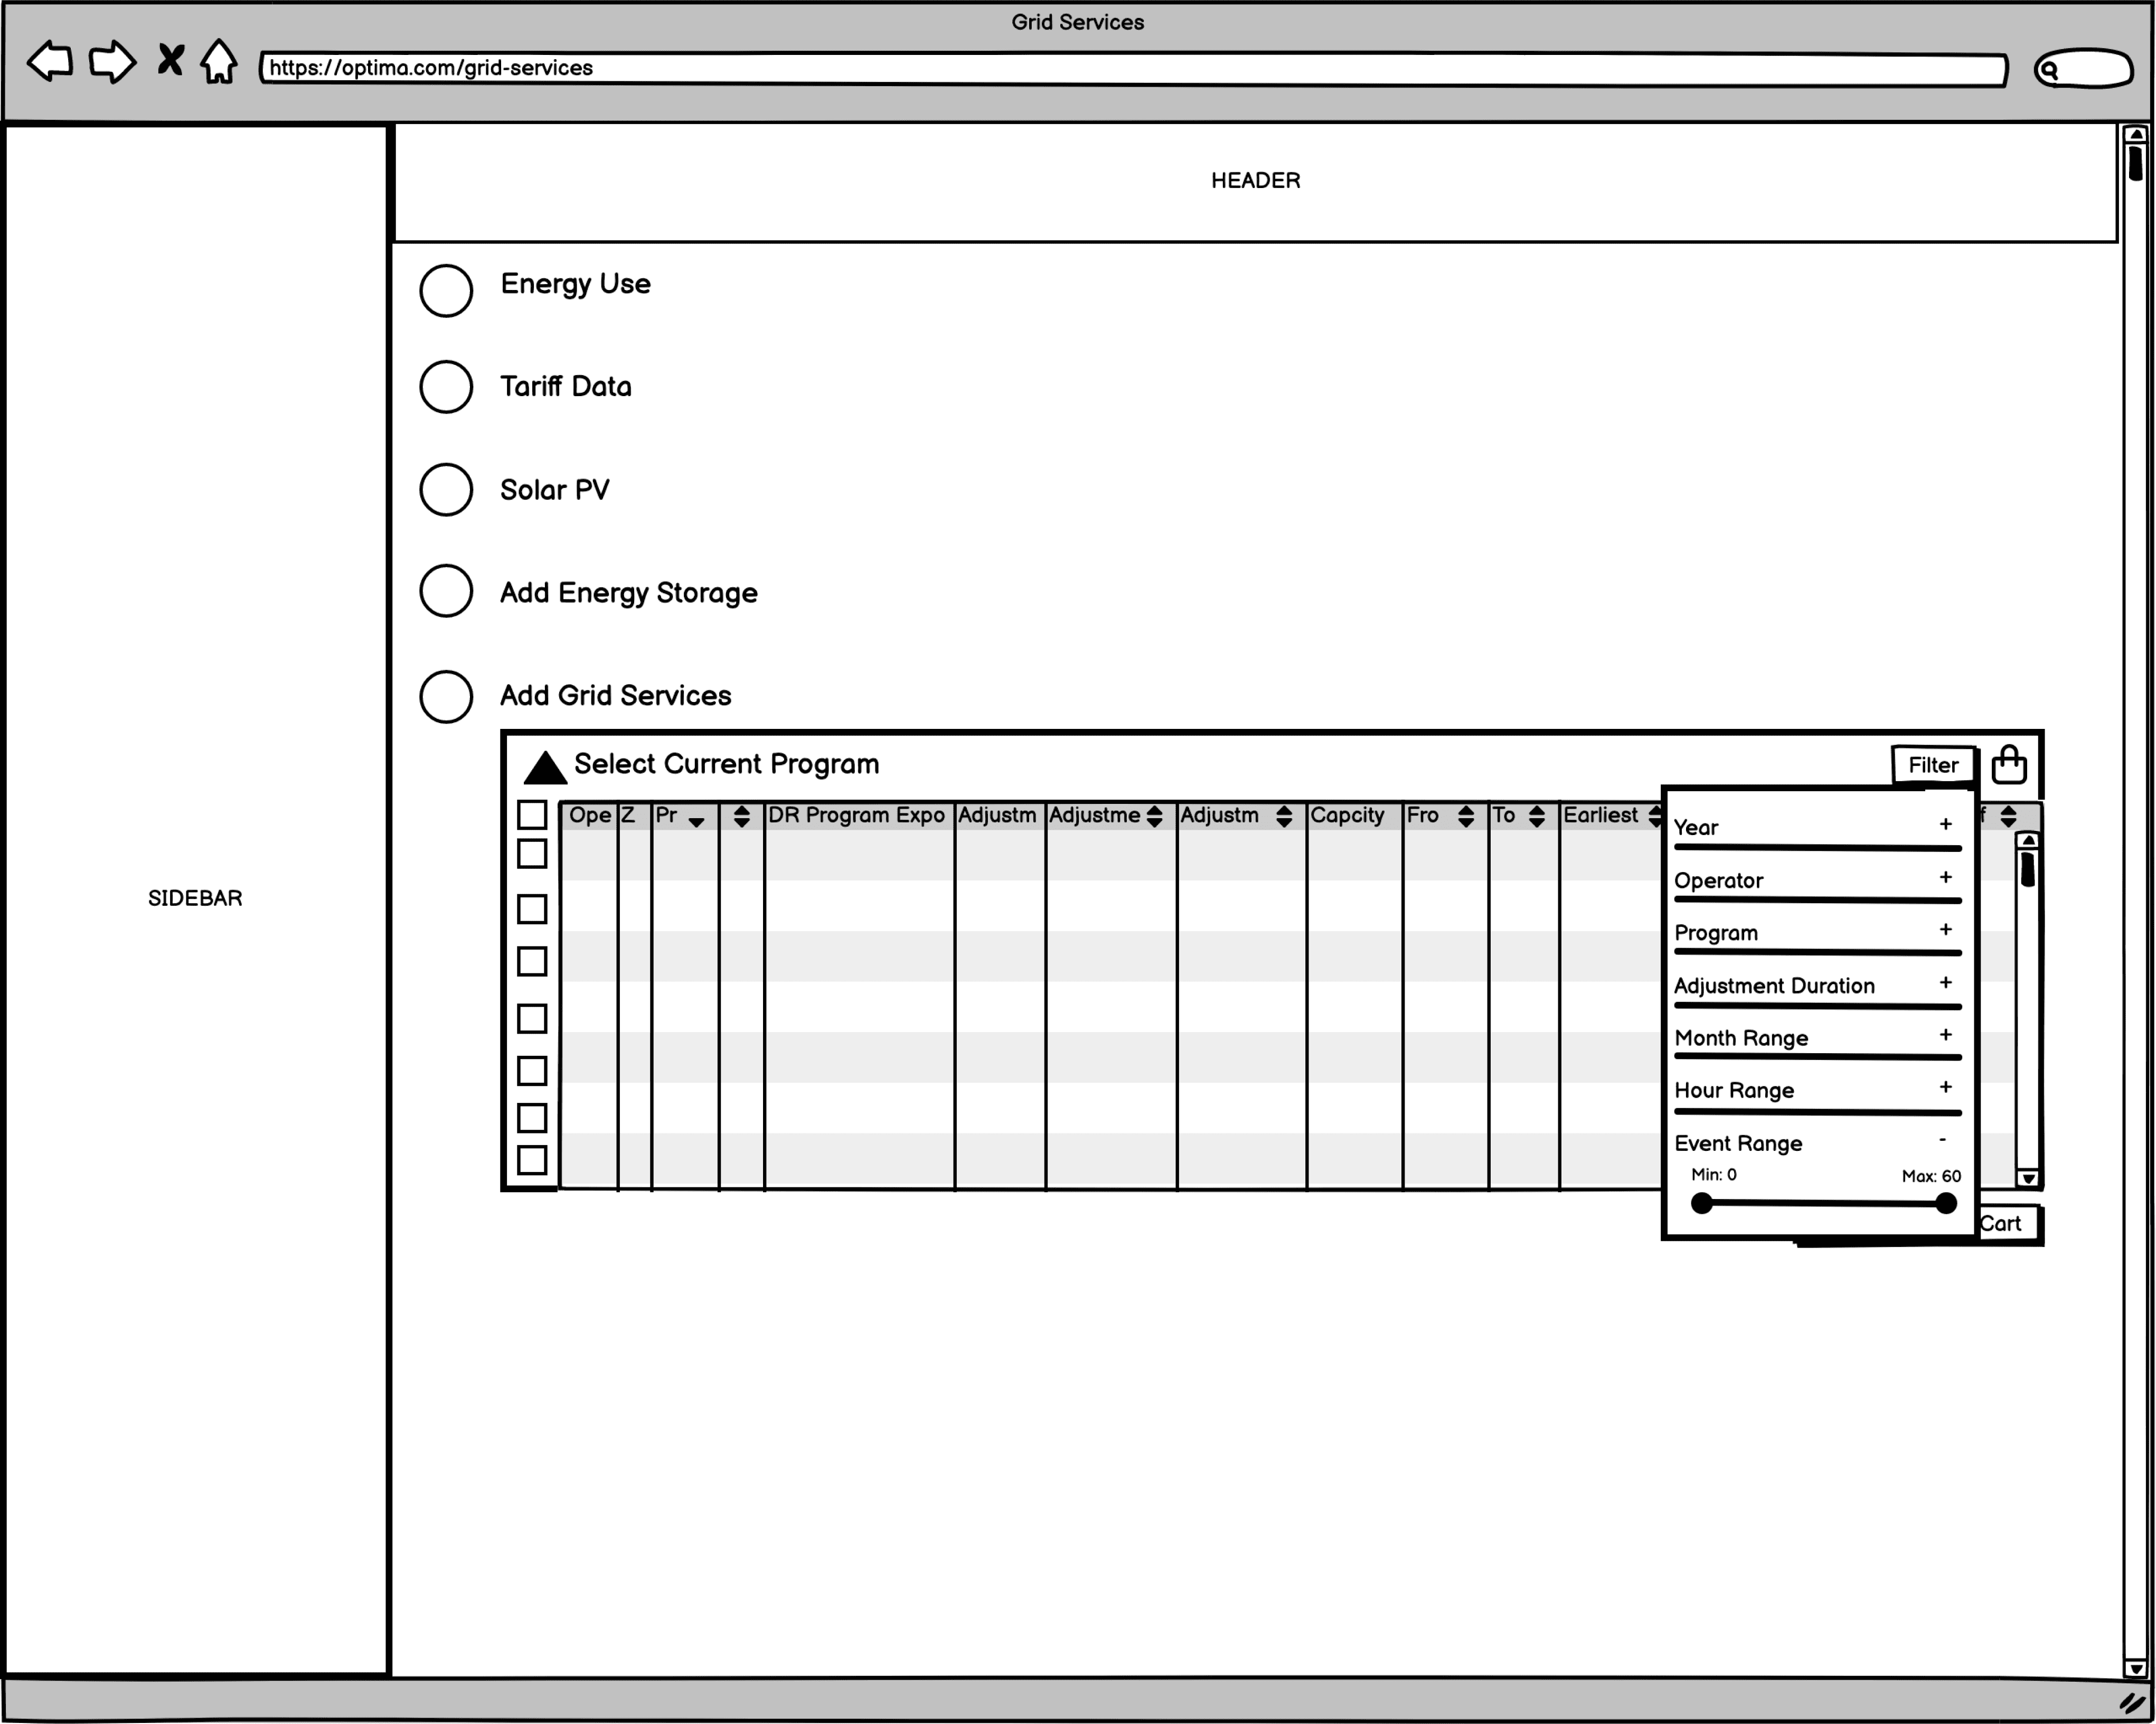Collapse the Event Range filter with minus
Image resolution: width=2156 pixels, height=1724 pixels.
(1943, 1139)
